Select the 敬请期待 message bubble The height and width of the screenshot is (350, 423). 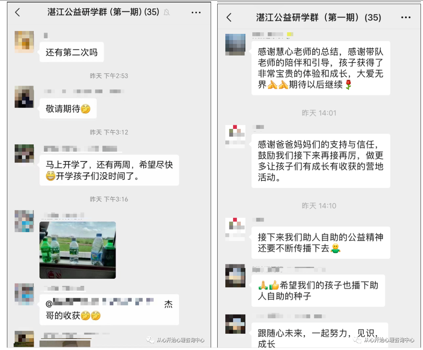(68, 109)
